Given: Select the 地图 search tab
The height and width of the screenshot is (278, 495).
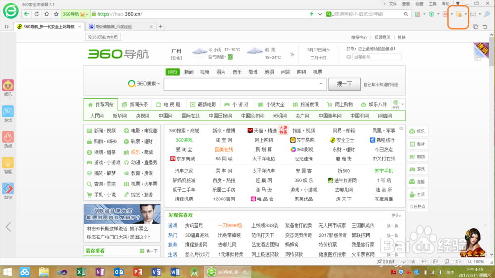Looking at the screenshot, I should [269, 72].
